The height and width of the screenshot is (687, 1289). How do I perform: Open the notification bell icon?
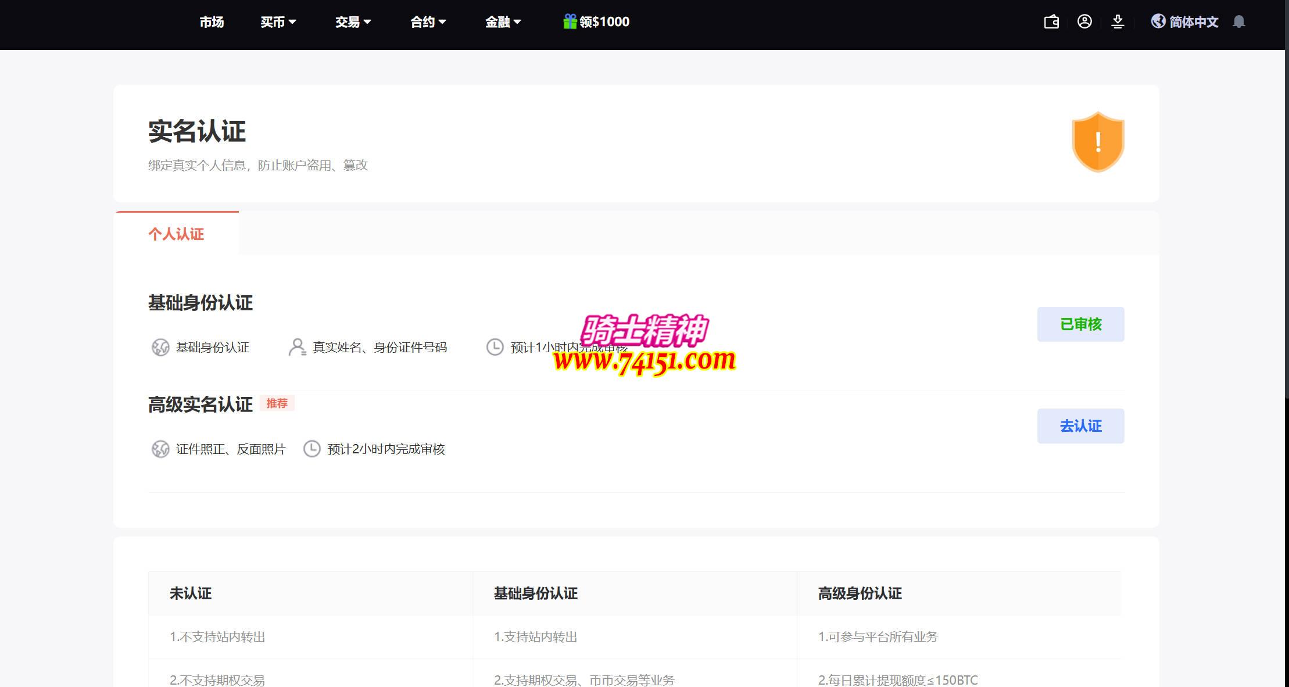[1239, 22]
